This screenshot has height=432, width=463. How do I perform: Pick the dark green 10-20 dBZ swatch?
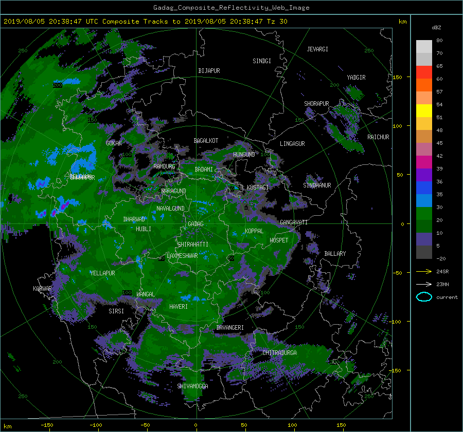click(x=424, y=227)
